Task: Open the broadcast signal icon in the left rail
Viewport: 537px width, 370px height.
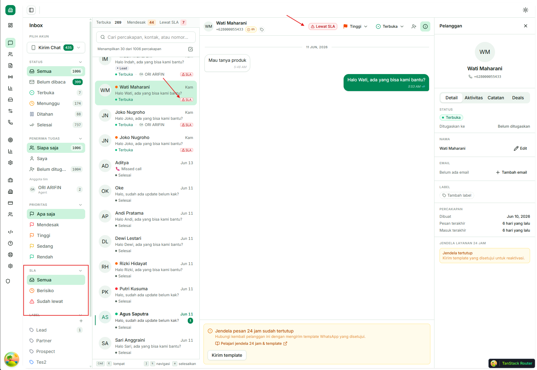Action: pos(10,77)
